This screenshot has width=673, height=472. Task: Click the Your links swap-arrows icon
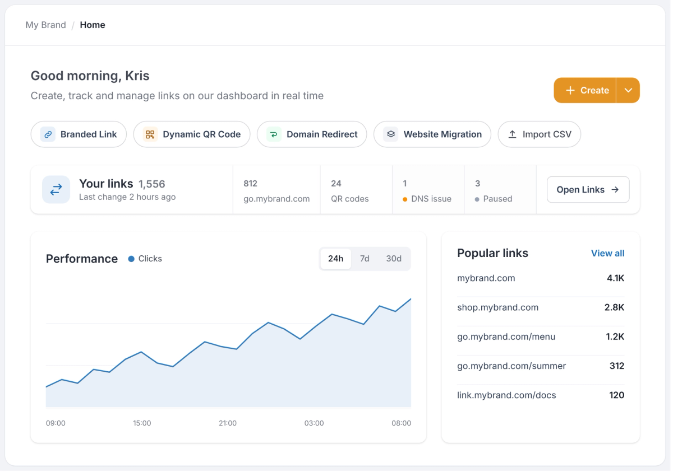tap(56, 190)
